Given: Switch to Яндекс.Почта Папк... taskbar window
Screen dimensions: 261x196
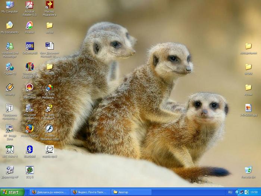Looking at the screenshot, I should [90, 192].
